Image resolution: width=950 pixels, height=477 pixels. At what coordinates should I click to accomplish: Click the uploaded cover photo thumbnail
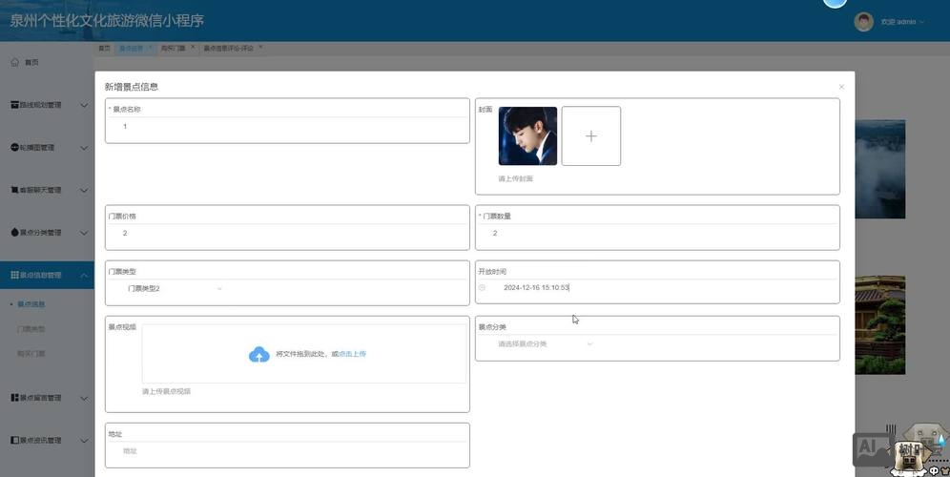(x=527, y=136)
